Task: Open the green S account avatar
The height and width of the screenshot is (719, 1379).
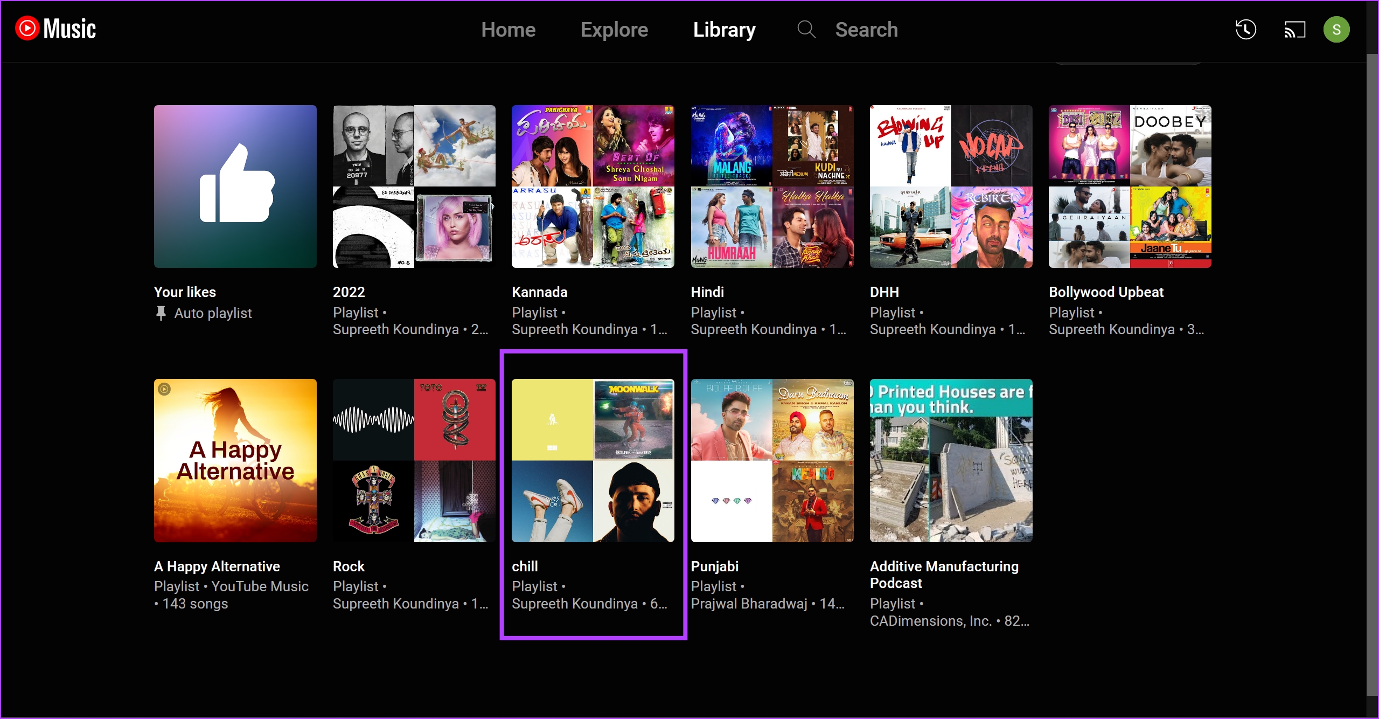Action: click(1336, 30)
